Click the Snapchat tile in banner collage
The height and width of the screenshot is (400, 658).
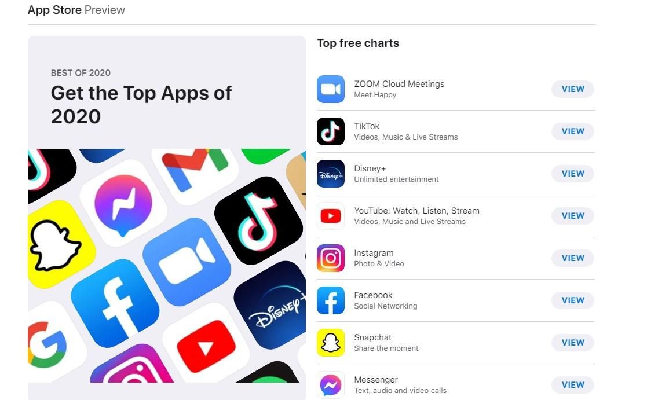(57, 244)
